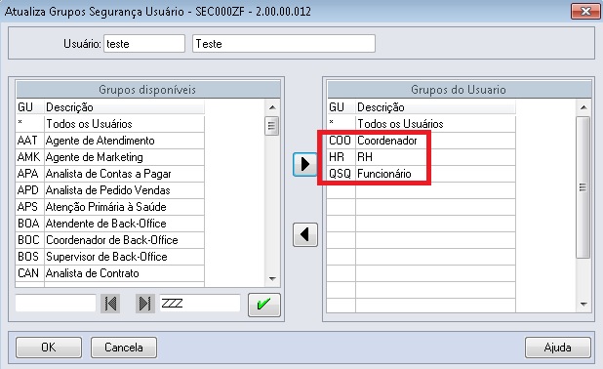Click the 'AAT' code cell
Screen dimensions: 603x369
pos(30,141)
